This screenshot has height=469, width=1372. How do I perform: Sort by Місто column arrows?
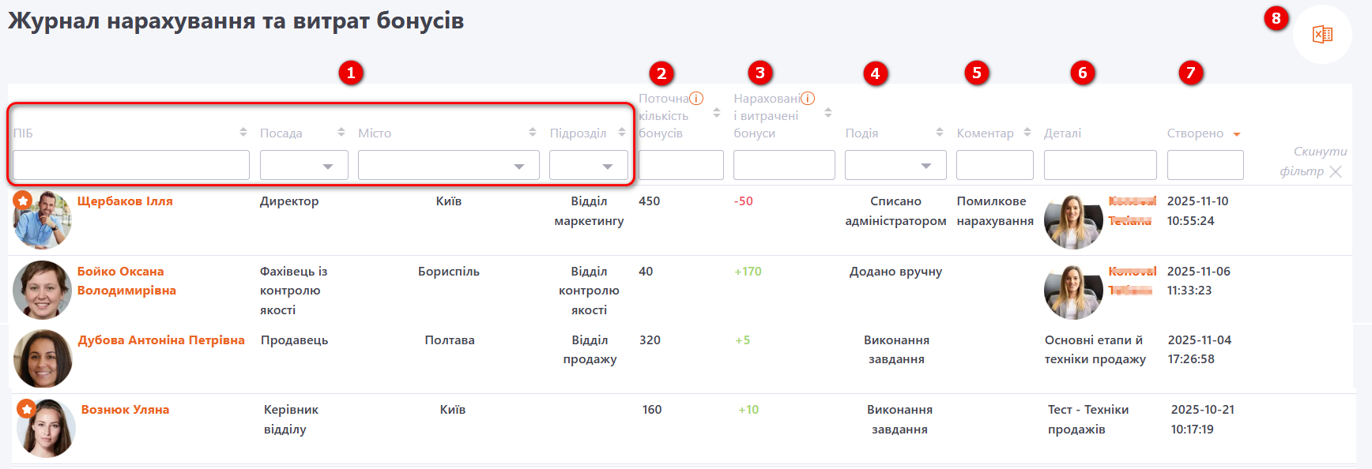533,133
